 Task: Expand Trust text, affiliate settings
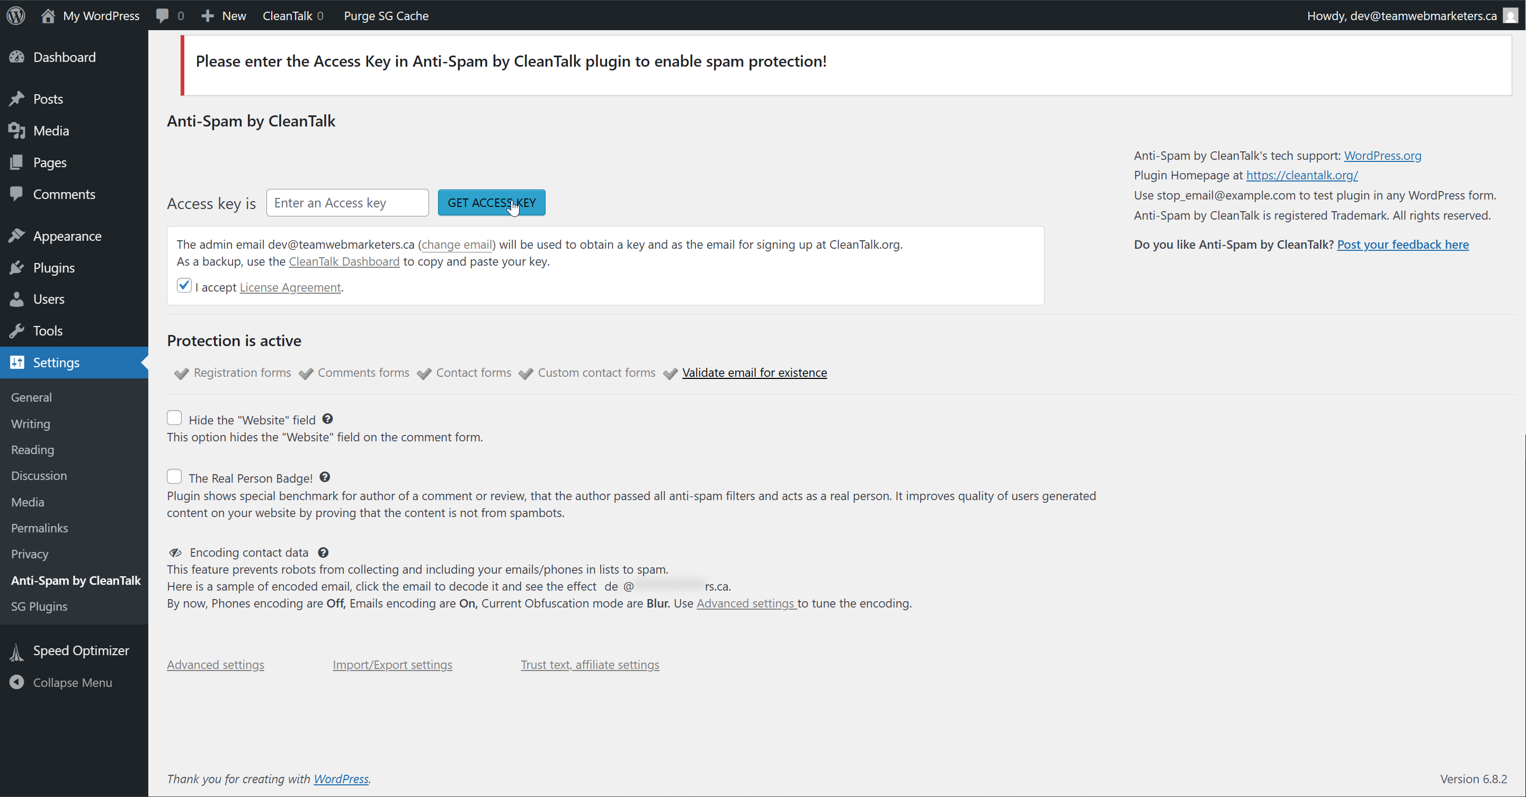pyautogui.click(x=590, y=665)
